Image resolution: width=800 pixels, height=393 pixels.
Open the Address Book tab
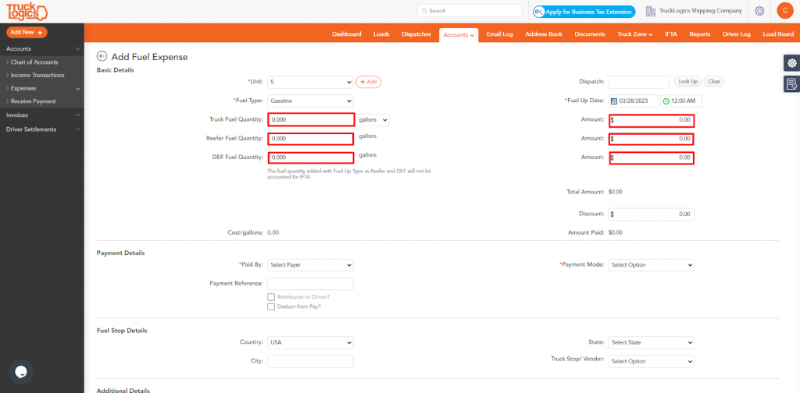click(544, 34)
